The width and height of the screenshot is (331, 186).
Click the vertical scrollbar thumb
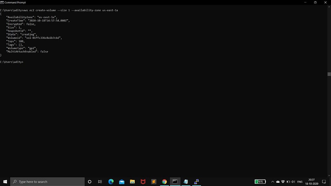(x=329, y=74)
